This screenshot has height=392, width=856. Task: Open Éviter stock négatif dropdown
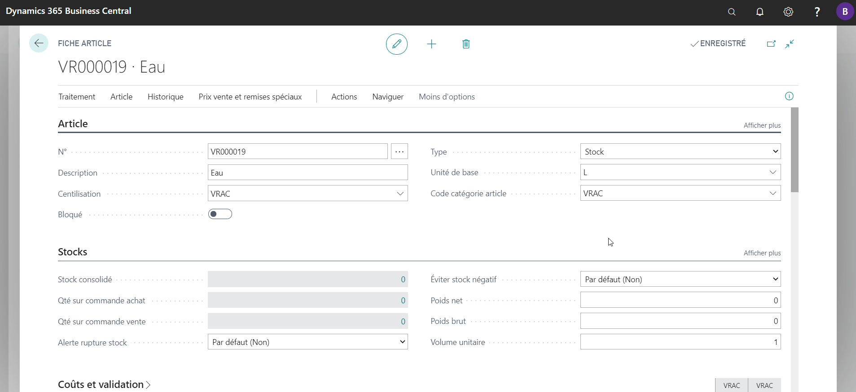680,279
